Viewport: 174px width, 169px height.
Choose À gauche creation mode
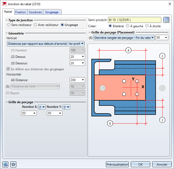coord(134,26)
